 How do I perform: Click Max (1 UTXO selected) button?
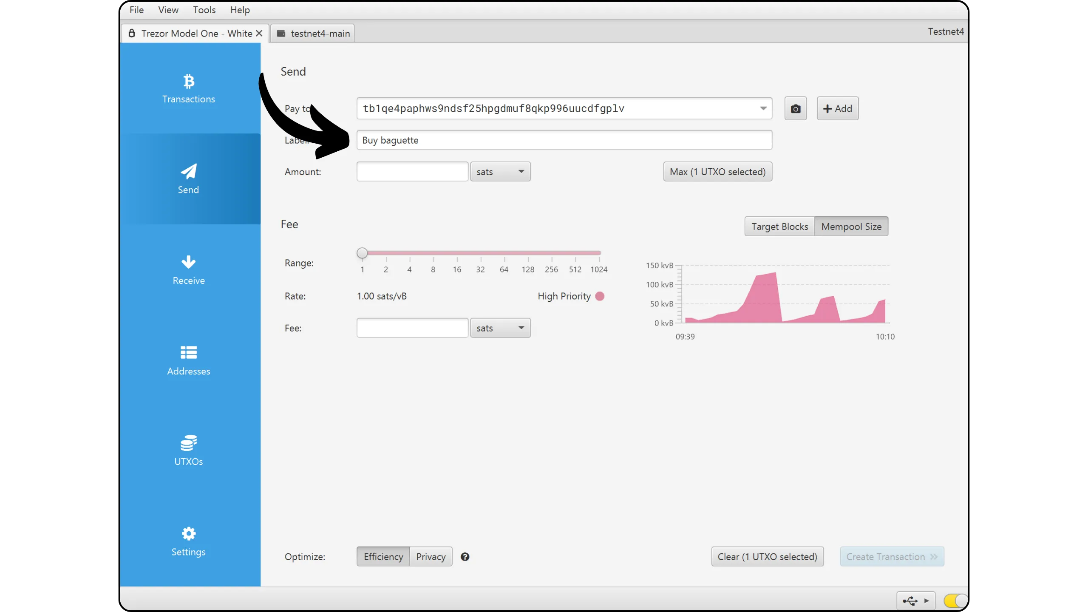tap(717, 172)
